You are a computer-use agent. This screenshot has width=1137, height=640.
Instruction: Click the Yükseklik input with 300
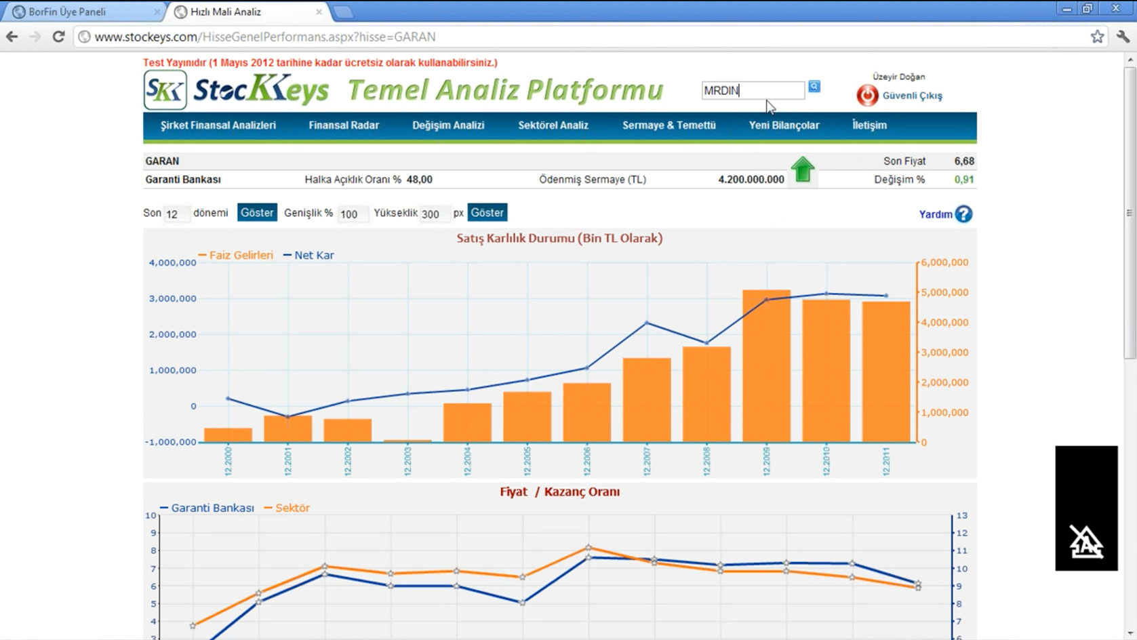pos(435,214)
